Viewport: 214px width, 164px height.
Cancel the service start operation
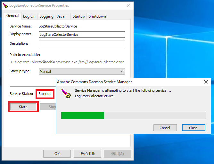coord(165,128)
